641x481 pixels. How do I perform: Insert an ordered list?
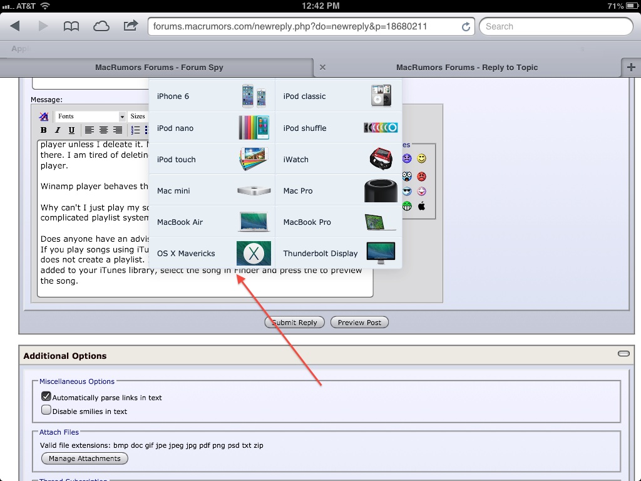click(135, 130)
